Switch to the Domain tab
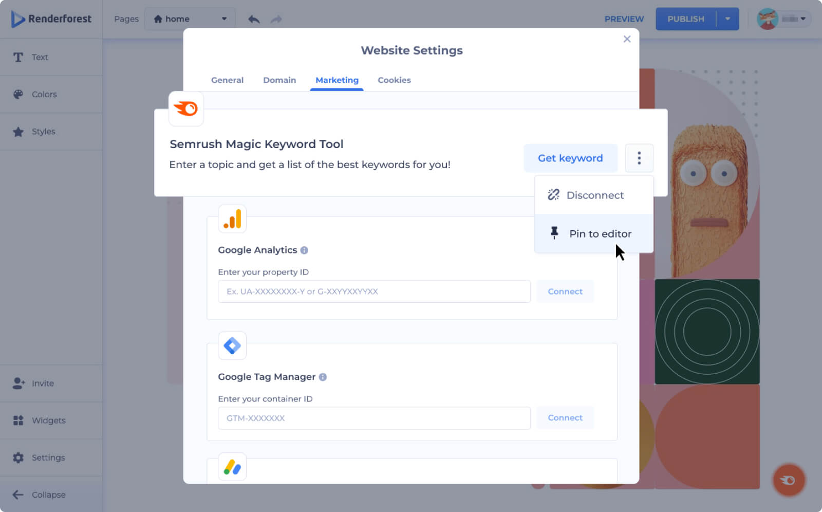This screenshot has width=822, height=512. 279,80
